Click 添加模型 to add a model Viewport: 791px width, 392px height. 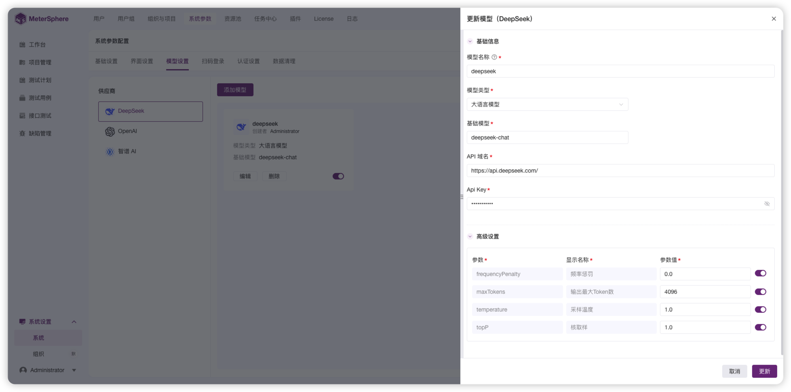[x=235, y=89]
